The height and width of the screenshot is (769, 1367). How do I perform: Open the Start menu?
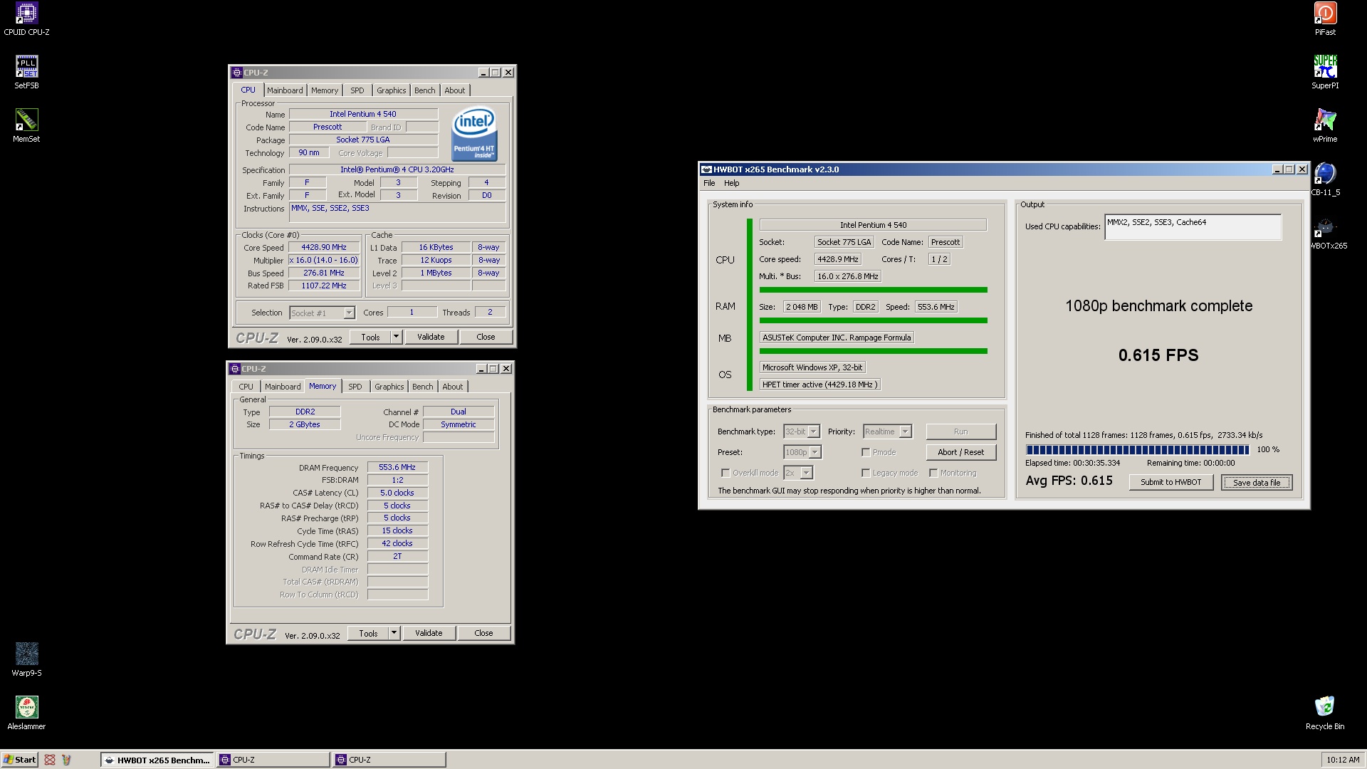point(20,760)
